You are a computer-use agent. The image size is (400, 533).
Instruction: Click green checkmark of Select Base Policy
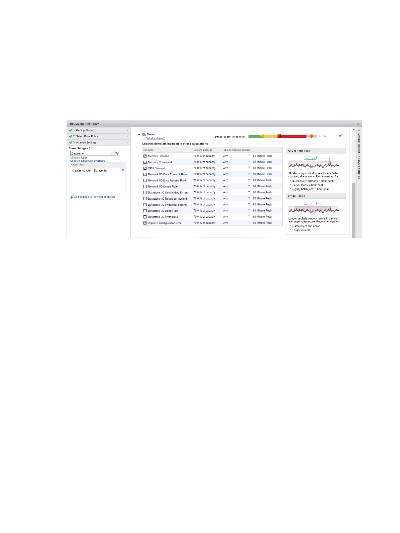click(x=71, y=136)
